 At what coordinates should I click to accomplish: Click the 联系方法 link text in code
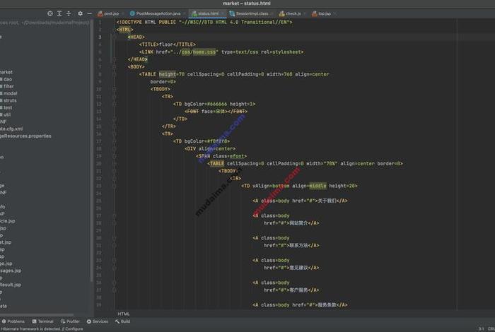[x=298, y=246]
